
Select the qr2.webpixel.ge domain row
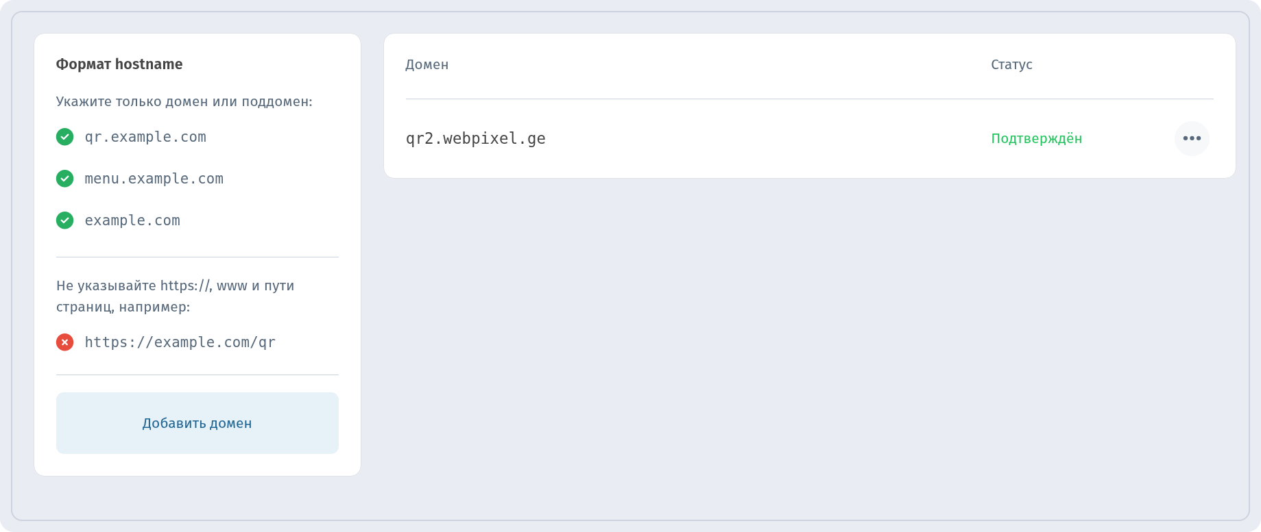tap(810, 138)
